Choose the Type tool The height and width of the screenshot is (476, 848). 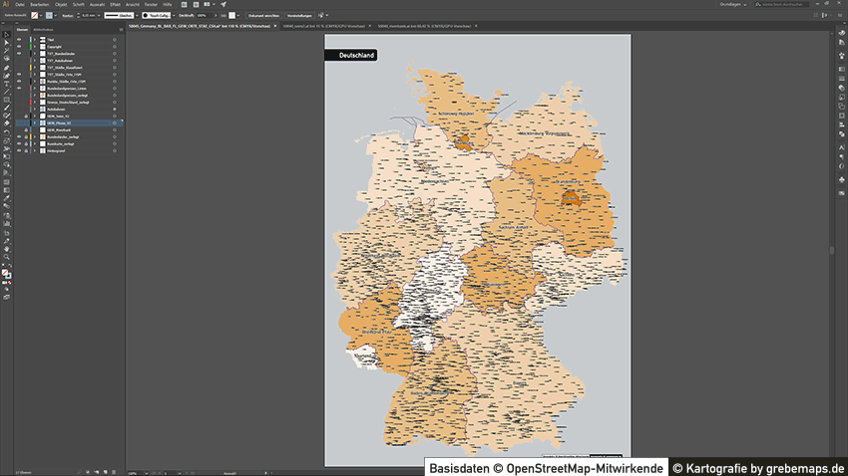[x=6, y=84]
